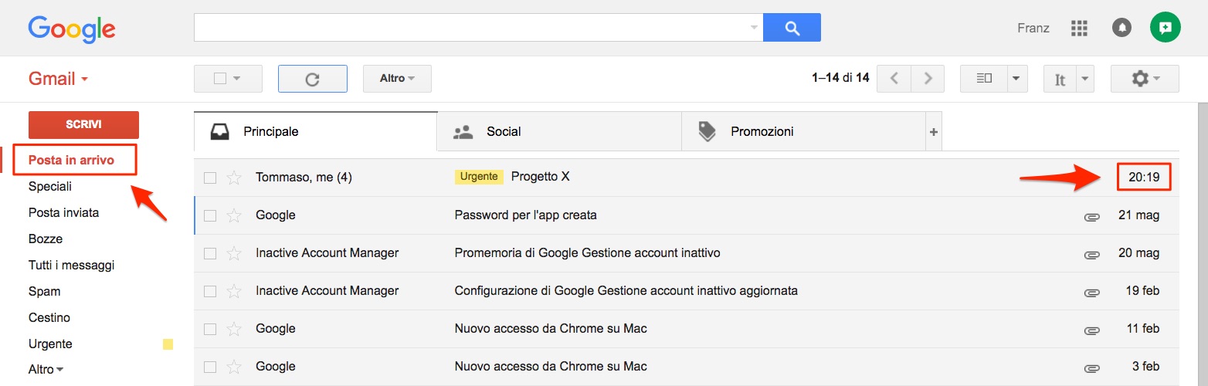Click attachment clip on the 19 feb email
The width and height of the screenshot is (1208, 386).
click(x=1091, y=293)
